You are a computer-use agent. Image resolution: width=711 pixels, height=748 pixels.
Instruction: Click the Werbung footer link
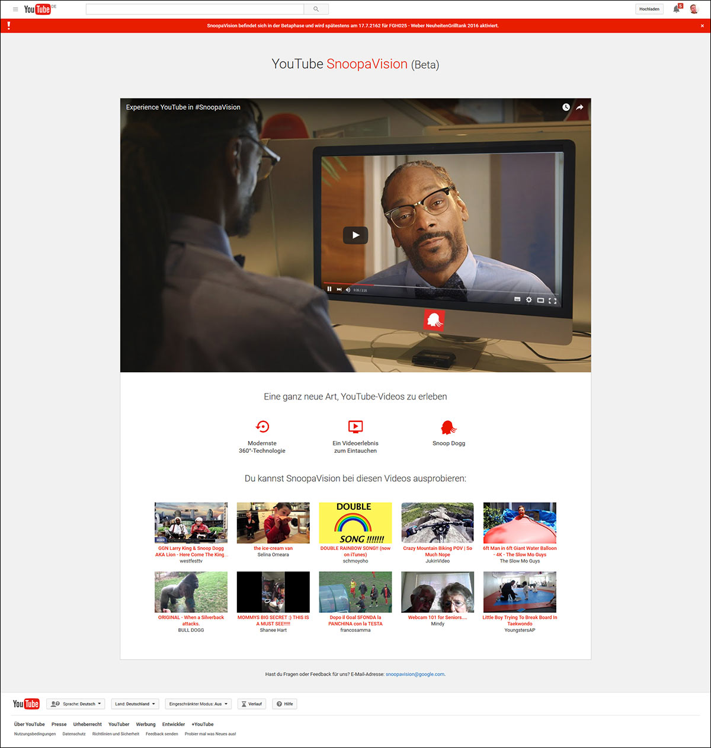pyautogui.click(x=146, y=724)
